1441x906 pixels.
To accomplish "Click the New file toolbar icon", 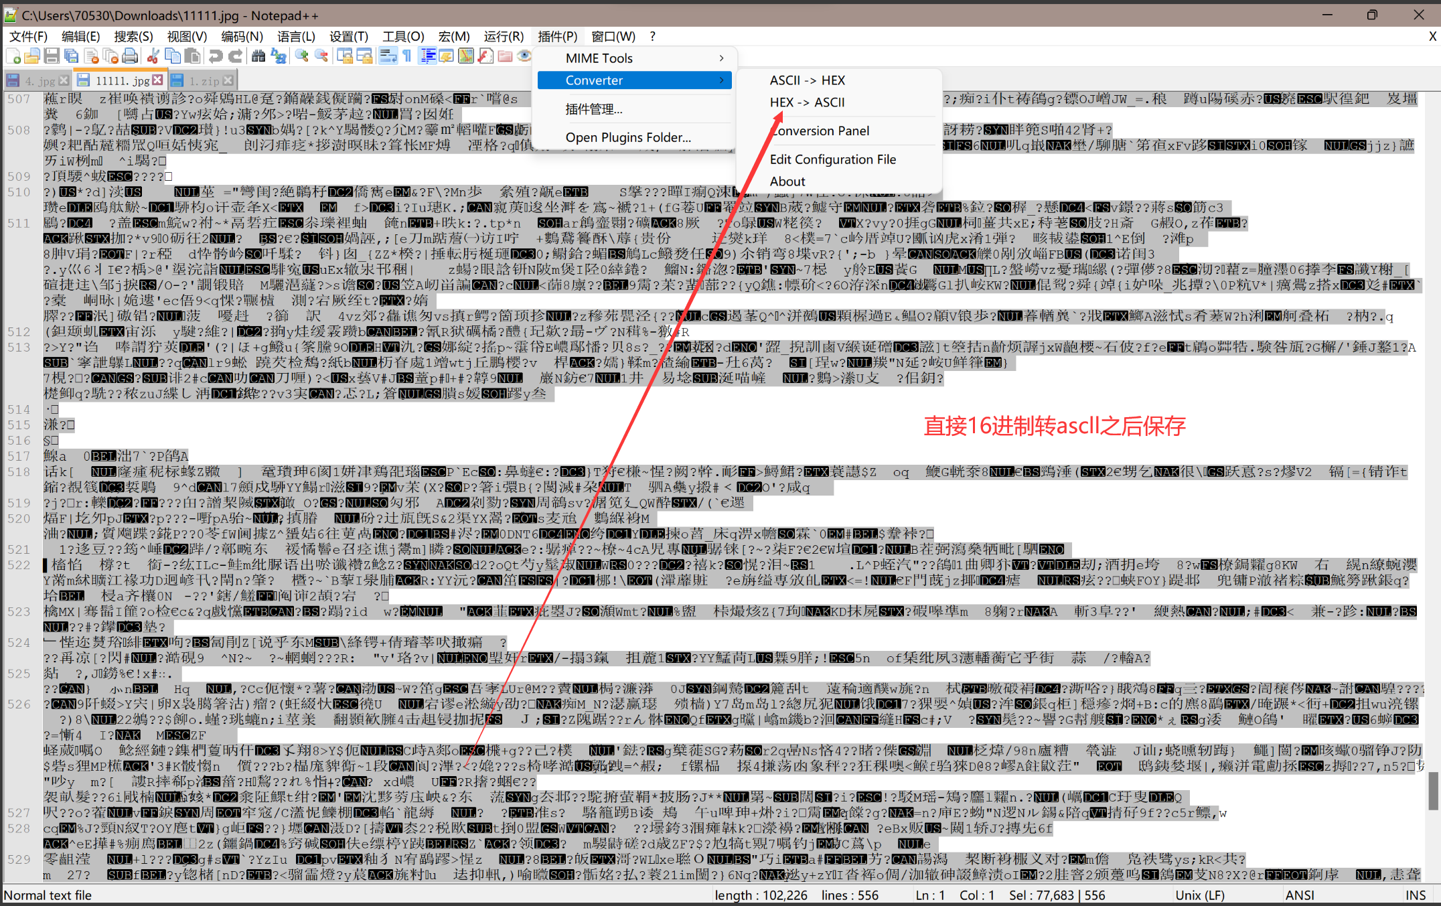I will pyautogui.click(x=13, y=56).
